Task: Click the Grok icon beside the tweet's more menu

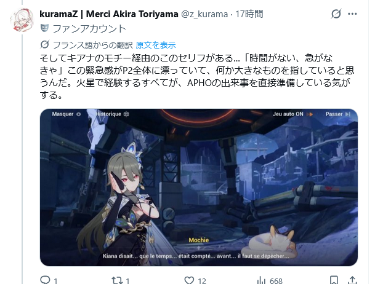Action: pos(336,14)
